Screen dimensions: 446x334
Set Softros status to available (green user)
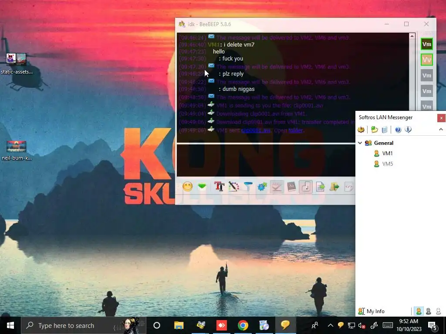pyautogui.click(x=419, y=311)
